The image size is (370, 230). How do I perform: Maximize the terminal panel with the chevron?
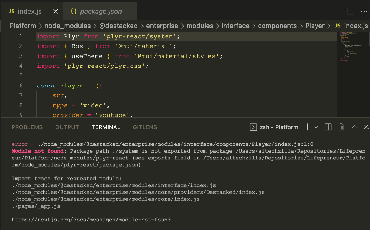point(354,127)
